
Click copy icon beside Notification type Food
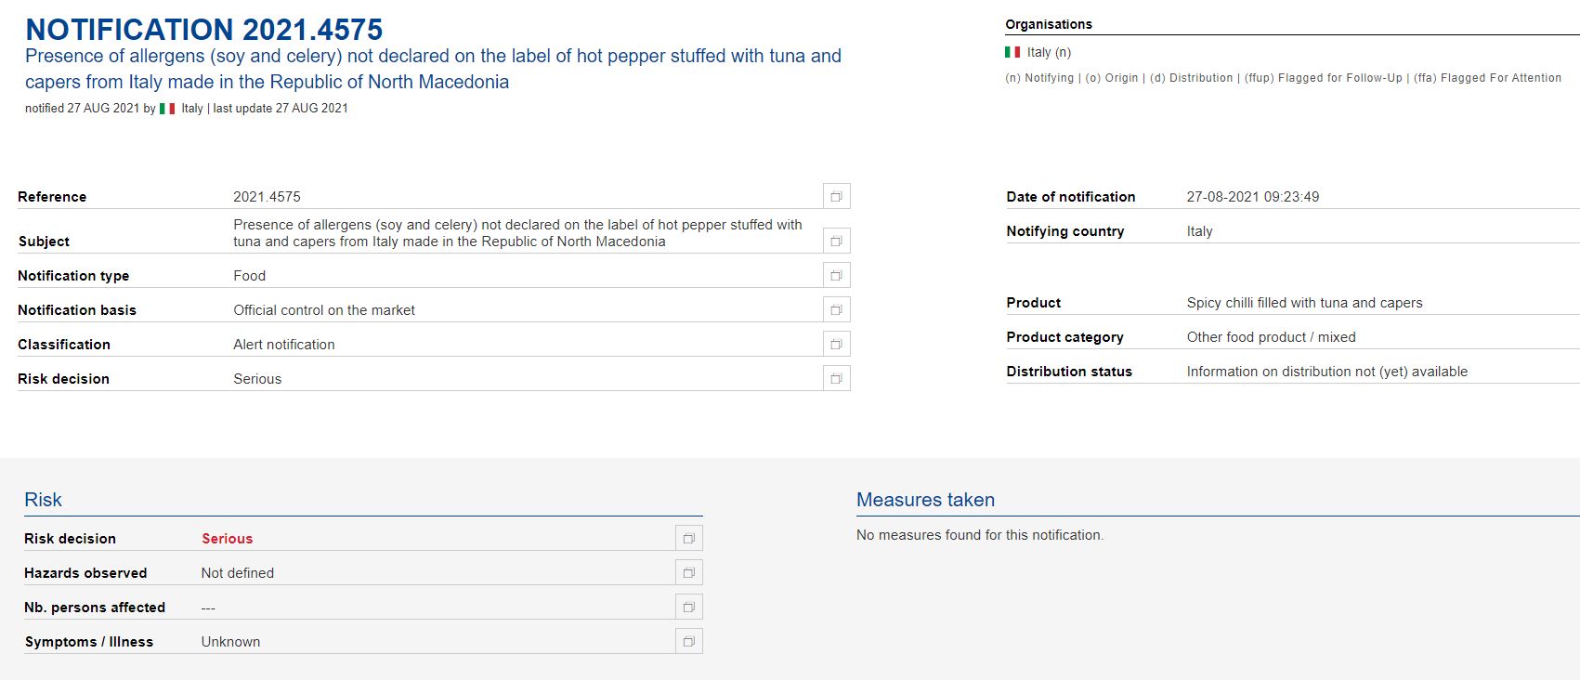(x=836, y=275)
